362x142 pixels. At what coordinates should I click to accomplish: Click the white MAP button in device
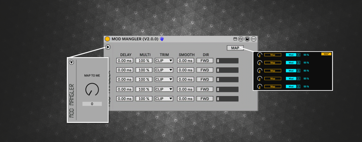tap(235, 48)
